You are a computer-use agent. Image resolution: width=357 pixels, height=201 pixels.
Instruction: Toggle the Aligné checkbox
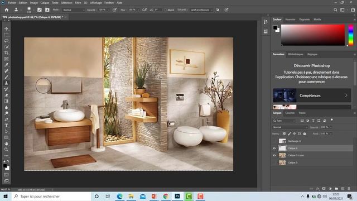pyautogui.click(x=166, y=10)
